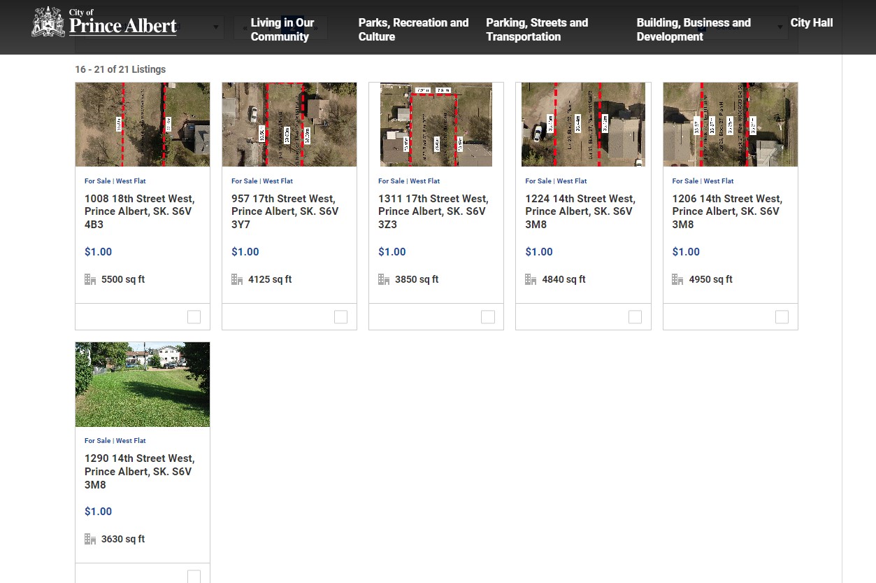The height and width of the screenshot is (583, 876).
Task: Click 'For Sale' on 1008 18th Street card
Action: tap(97, 181)
